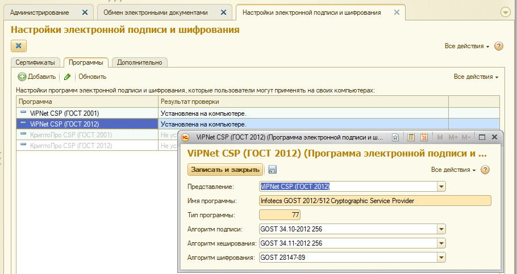
Task: Add dialog to favorites star icon
Action: (395, 137)
